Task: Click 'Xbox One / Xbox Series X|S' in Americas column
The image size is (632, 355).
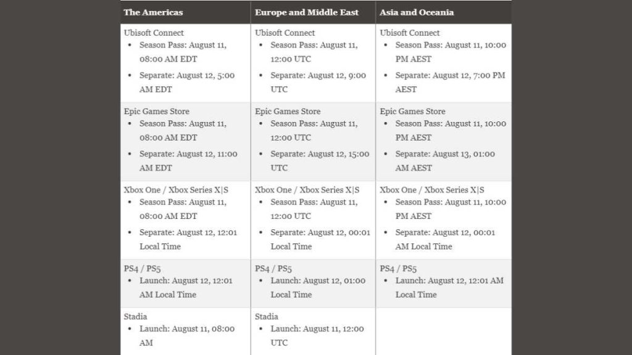Action: pos(176,190)
